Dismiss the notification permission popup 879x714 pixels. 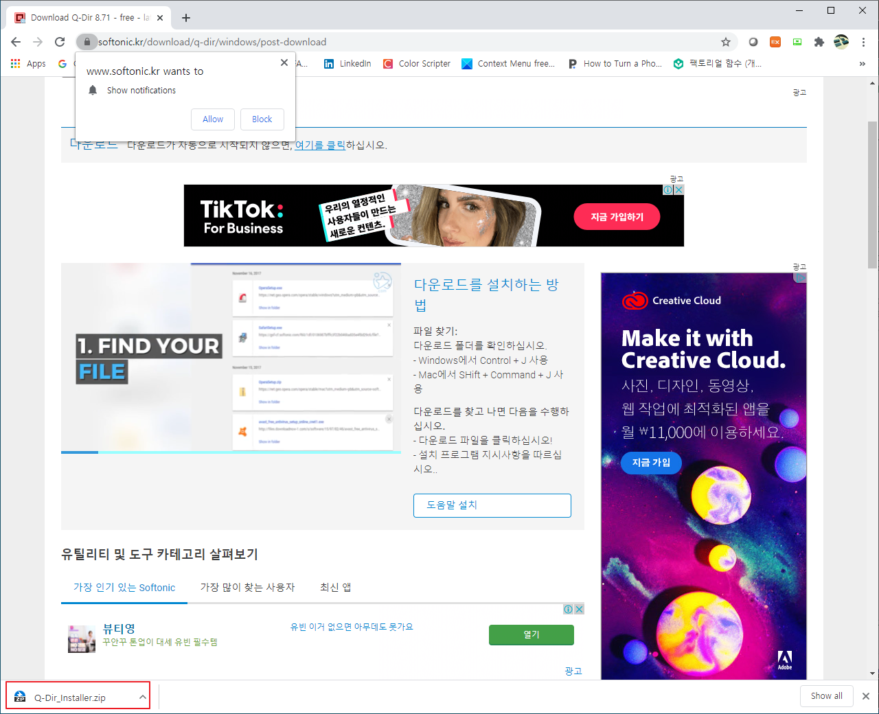(x=284, y=62)
